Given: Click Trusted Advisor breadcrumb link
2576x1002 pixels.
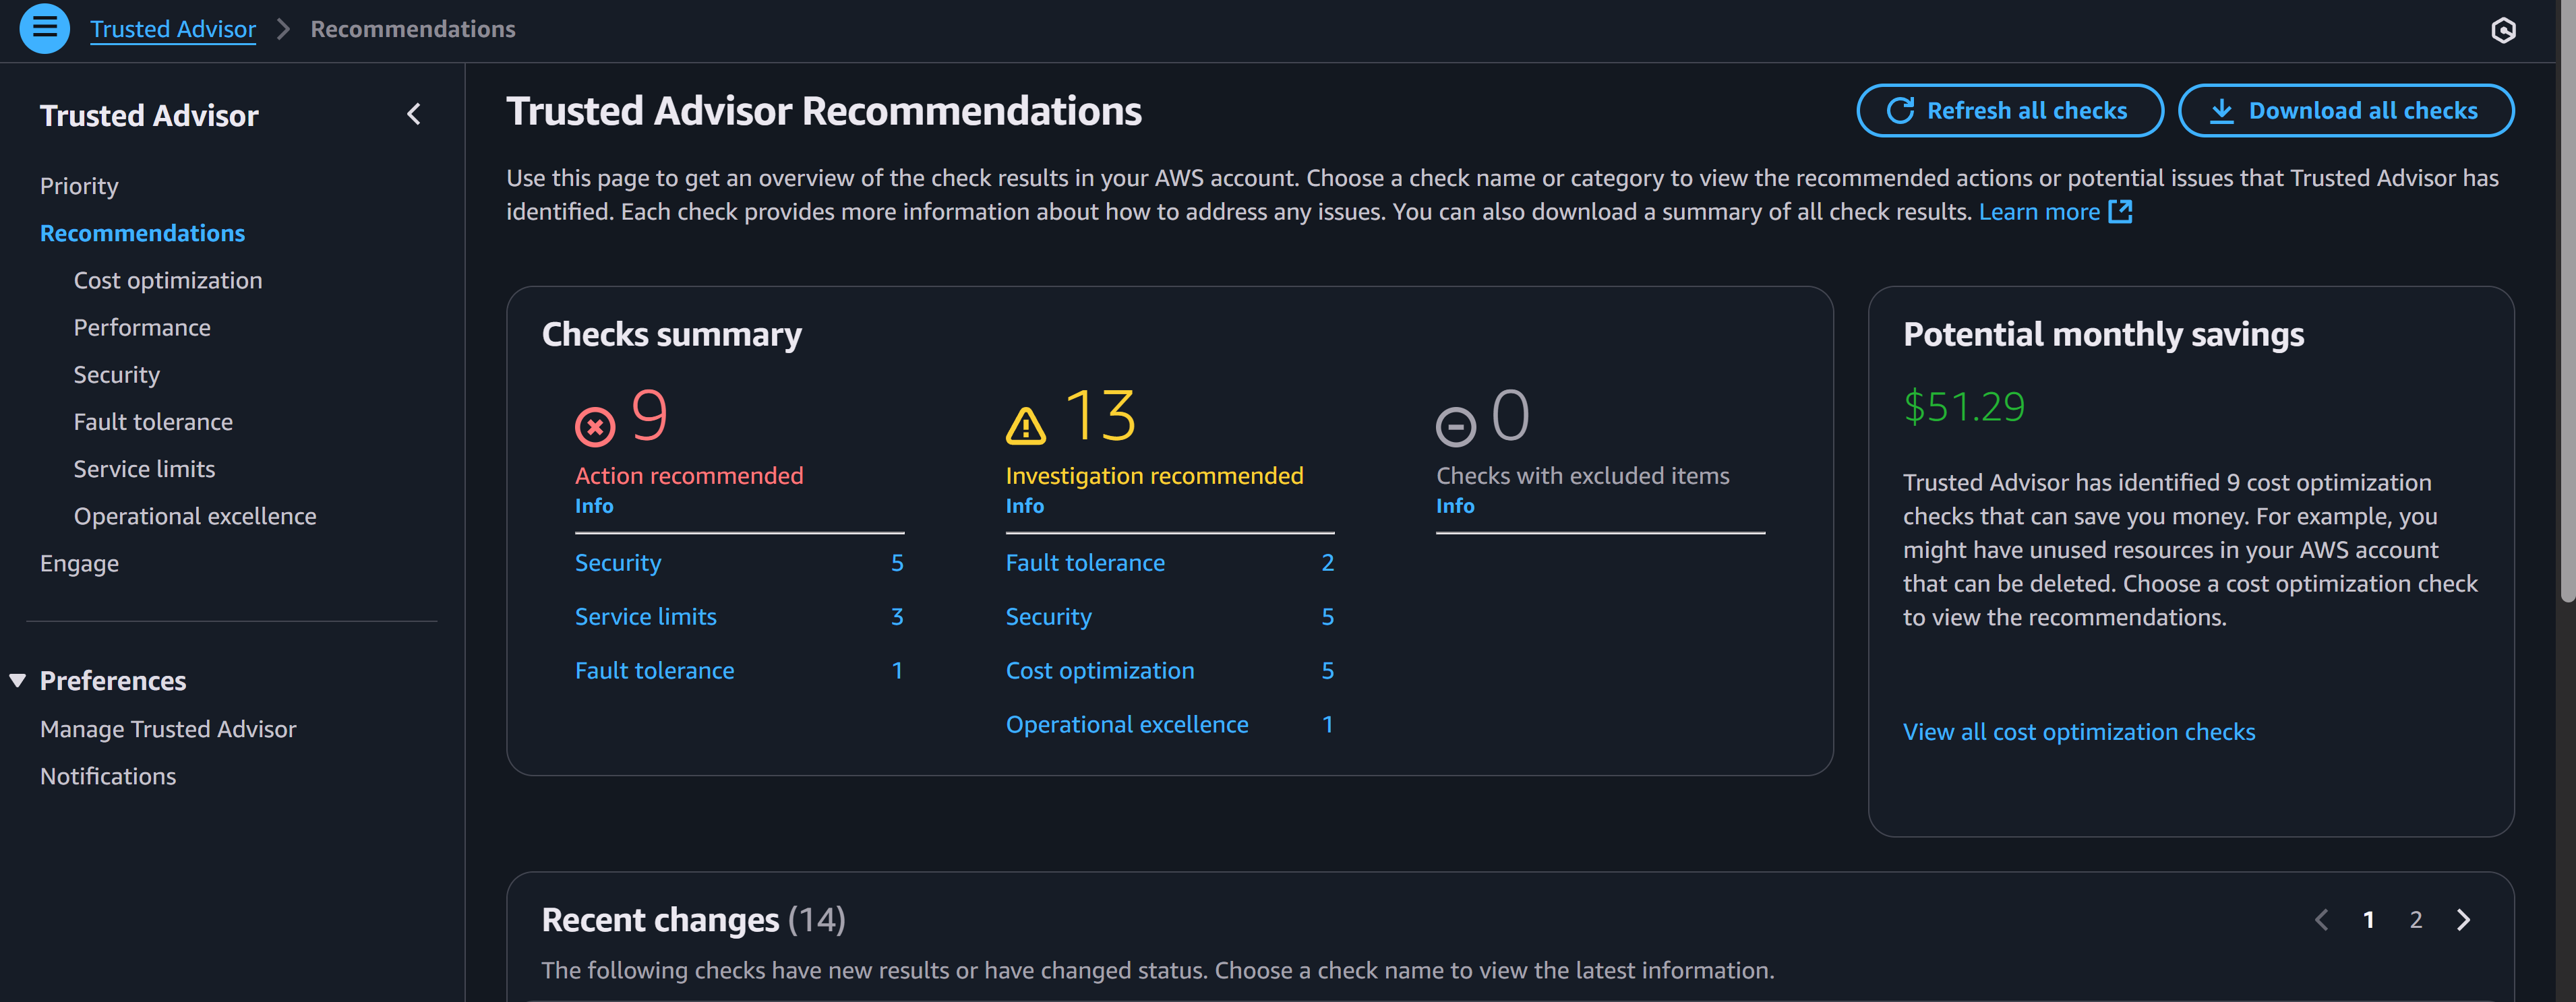Looking at the screenshot, I should pyautogui.click(x=173, y=29).
